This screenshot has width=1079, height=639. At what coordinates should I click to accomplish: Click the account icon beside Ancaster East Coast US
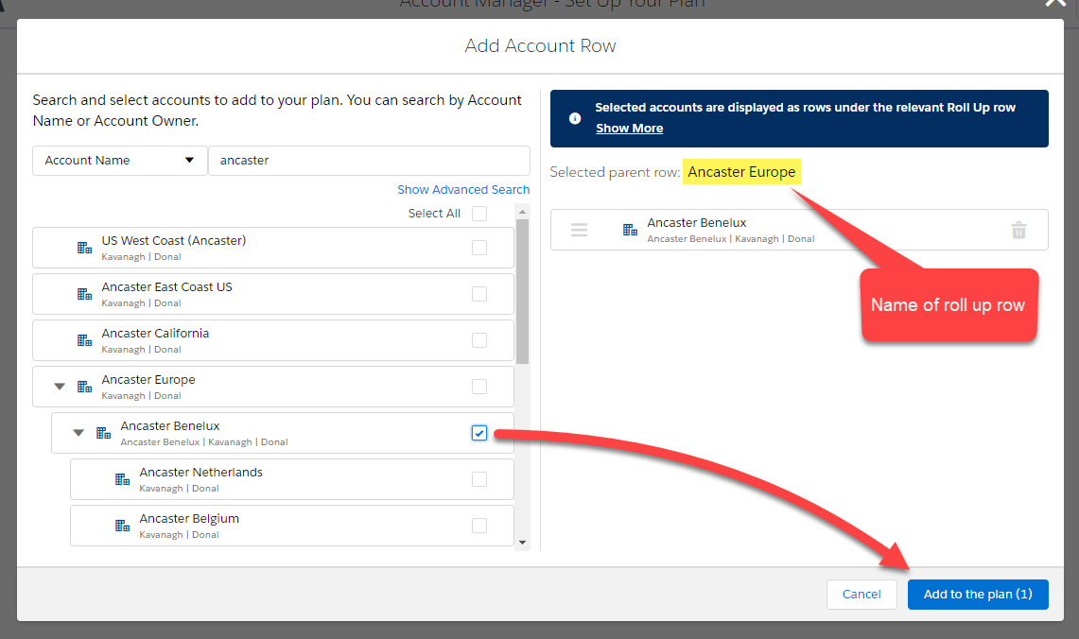pos(84,294)
